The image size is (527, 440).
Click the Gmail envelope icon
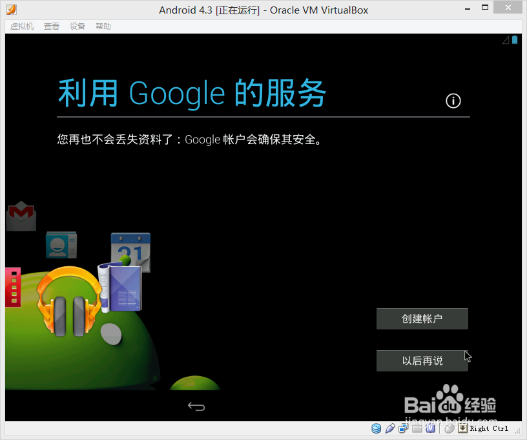coord(21,216)
